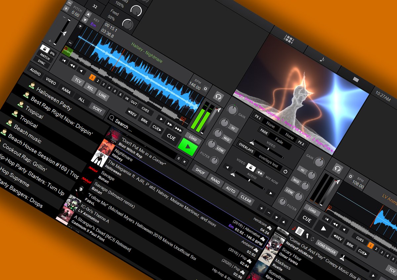Click right deck headphone cue icon
The height and width of the screenshot is (280, 397).
pyautogui.click(x=338, y=169)
